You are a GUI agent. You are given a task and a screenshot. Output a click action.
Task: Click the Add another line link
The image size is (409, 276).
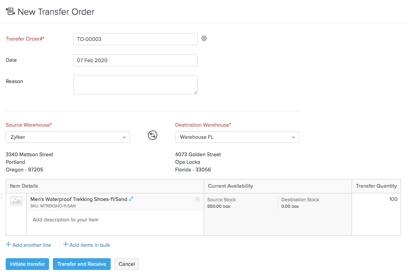[x=31, y=245]
